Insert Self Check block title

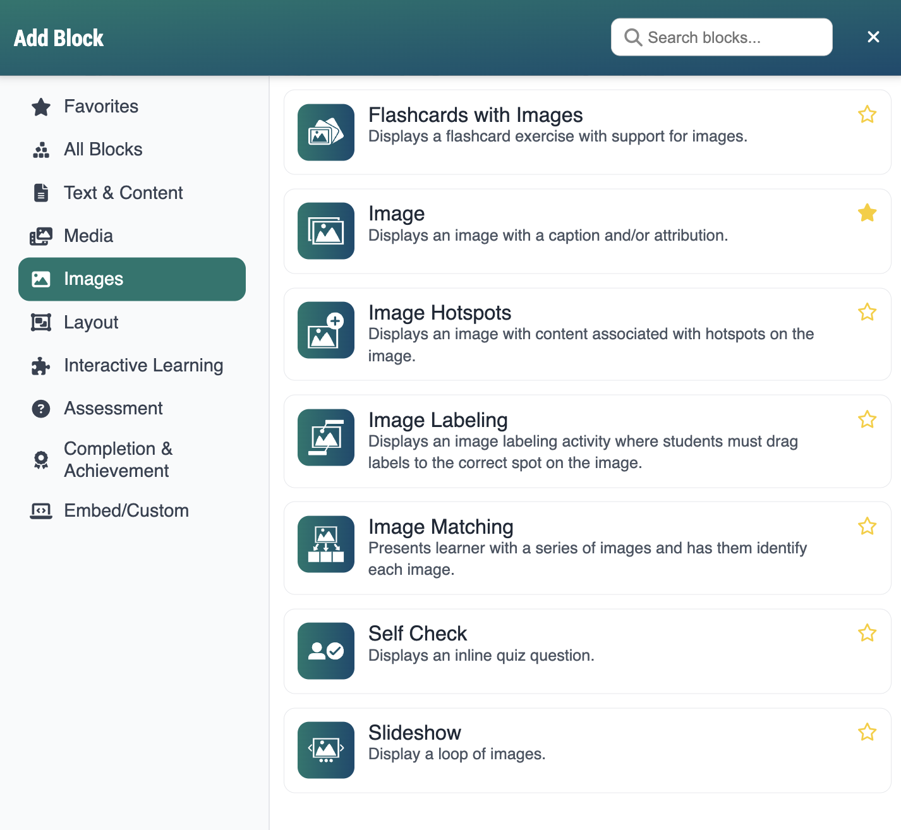coord(418,634)
